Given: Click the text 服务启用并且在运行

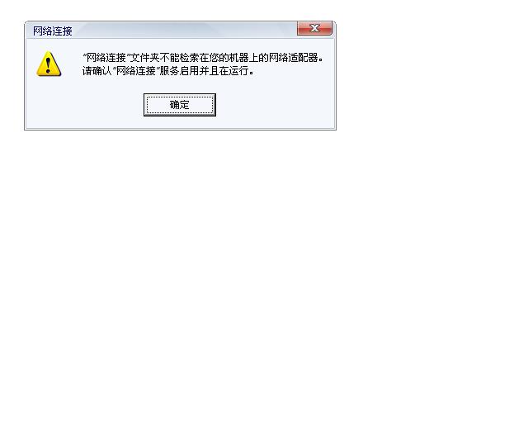Looking at the screenshot, I should click(x=204, y=71).
